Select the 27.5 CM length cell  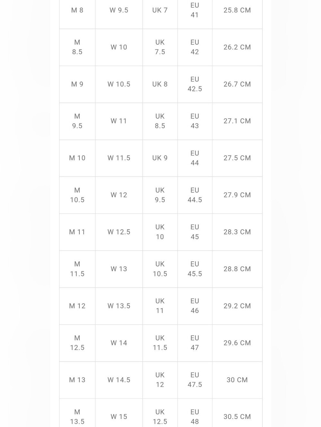pos(237,158)
